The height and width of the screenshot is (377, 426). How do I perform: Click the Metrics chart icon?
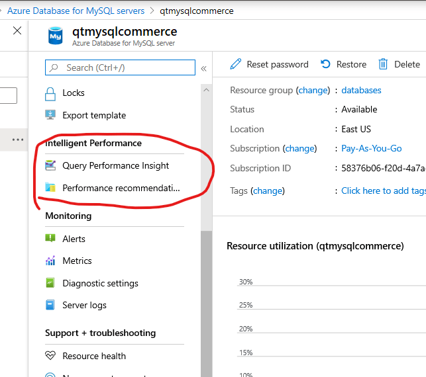(x=50, y=261)
